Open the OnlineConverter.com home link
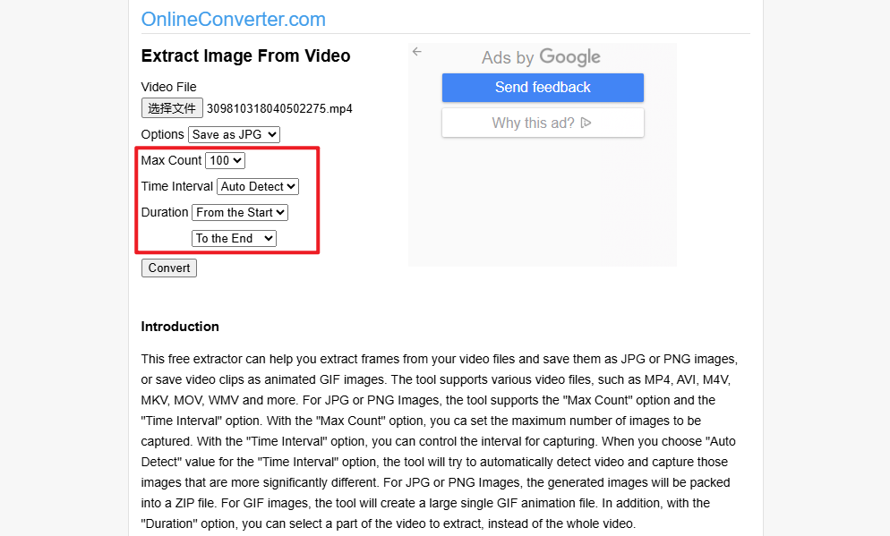 pyautogui.click(x=234, y=19)
